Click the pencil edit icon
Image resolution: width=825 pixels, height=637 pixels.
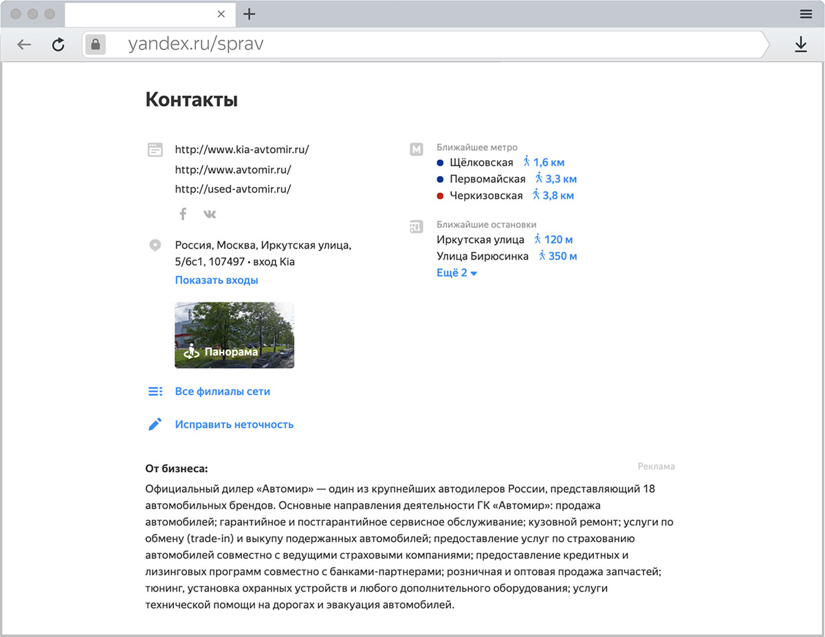point(155,425)
